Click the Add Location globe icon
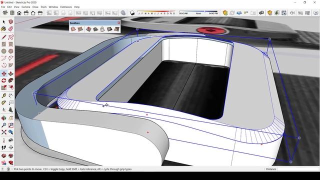320x180 pixels. (123, 12)
